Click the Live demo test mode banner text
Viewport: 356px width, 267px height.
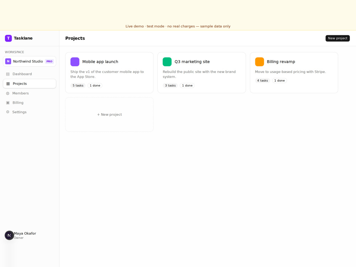(178, 26)
